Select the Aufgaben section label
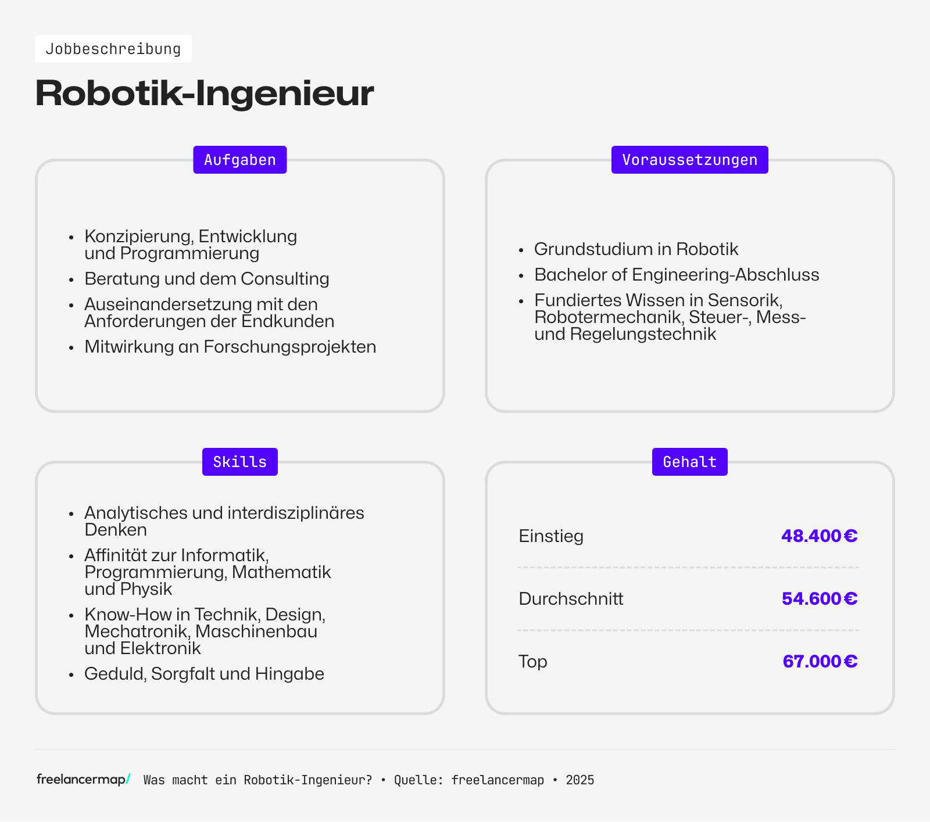 pyautogui.click(x=240, y=160)
